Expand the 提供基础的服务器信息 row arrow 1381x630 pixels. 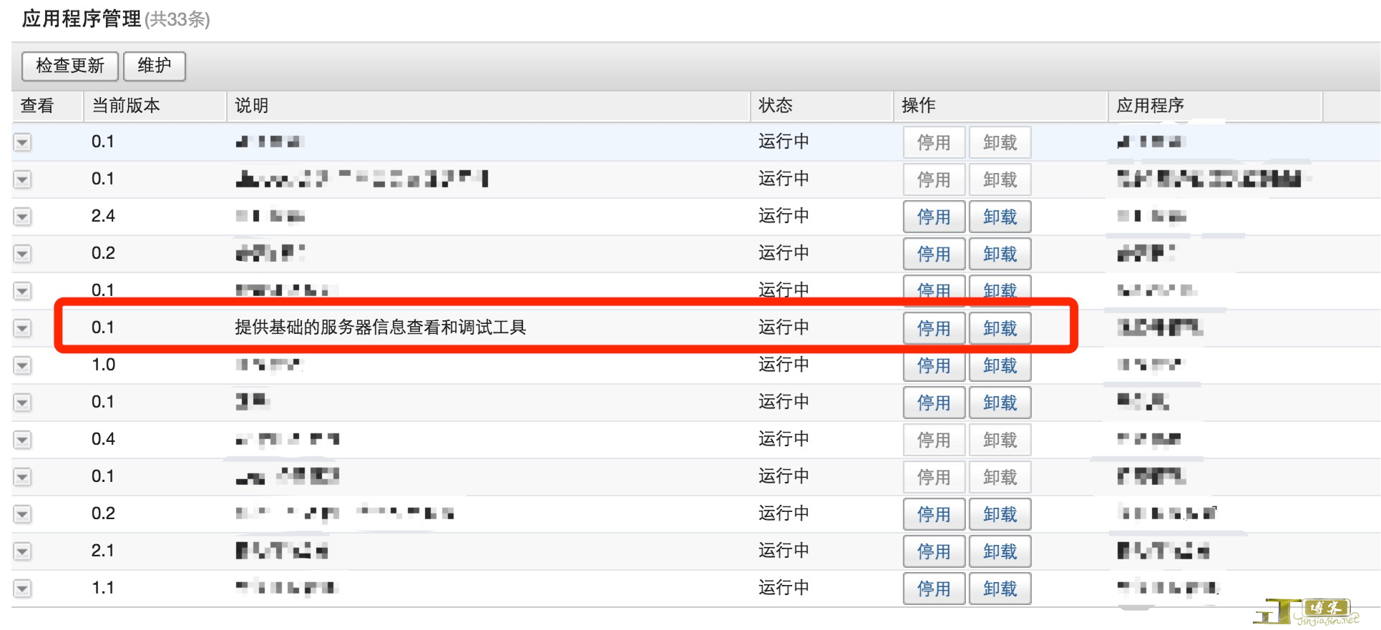pyautogui.click(x=23, y=328)
